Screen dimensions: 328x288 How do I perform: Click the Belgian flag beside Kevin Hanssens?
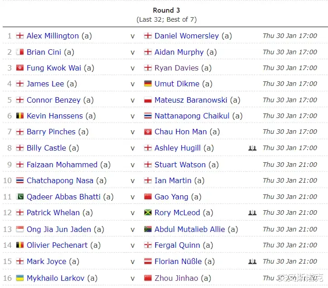20,116
